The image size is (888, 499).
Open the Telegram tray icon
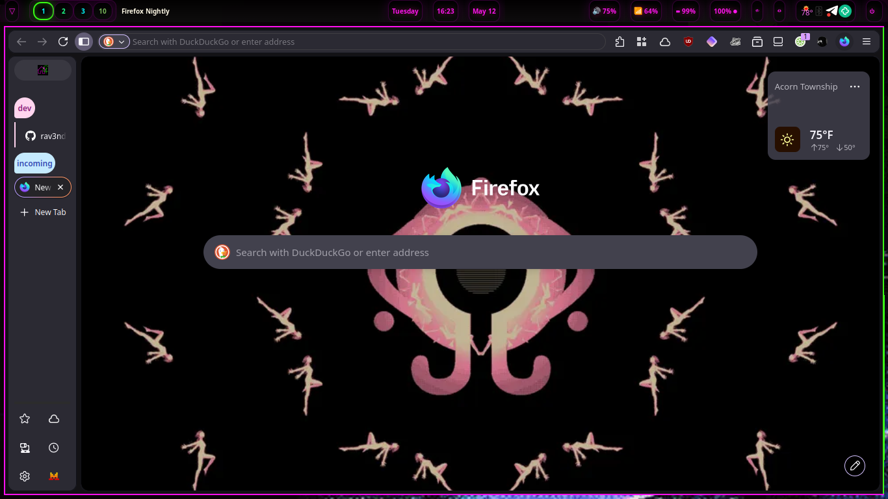click(832, 11)
